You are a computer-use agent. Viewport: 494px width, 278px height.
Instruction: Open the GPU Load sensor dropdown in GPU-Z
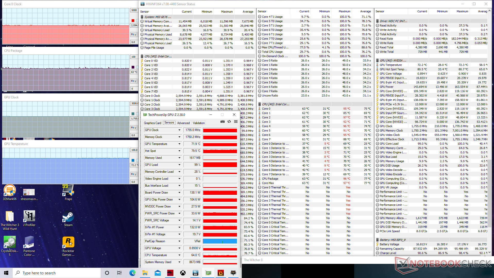(x=179, y=165)
